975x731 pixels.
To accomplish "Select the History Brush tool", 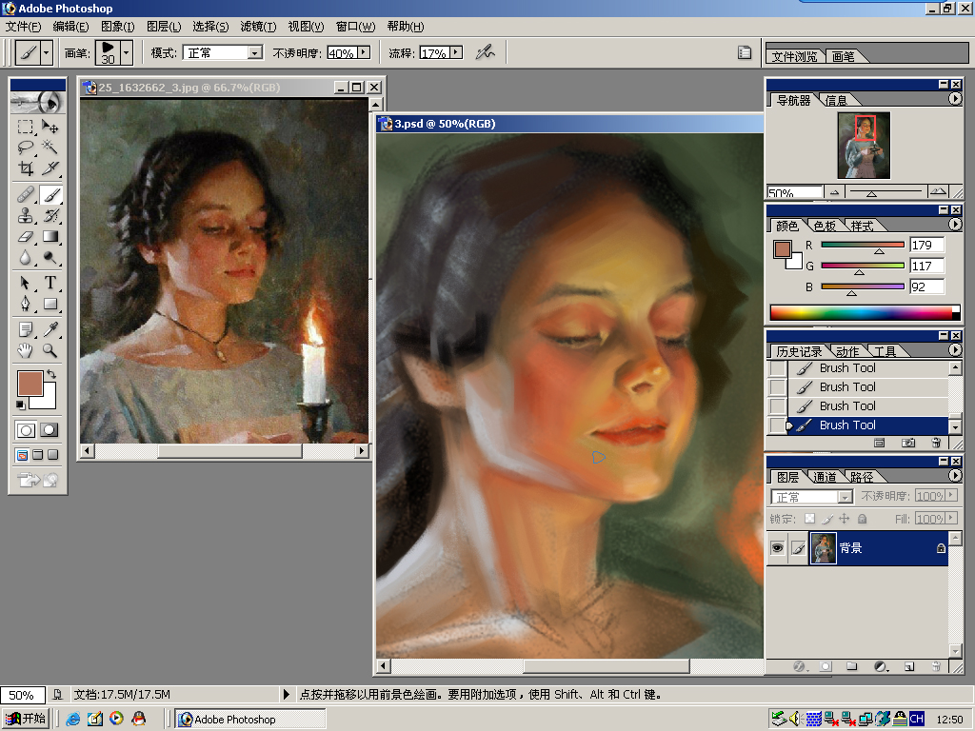I will click(50, 216).
